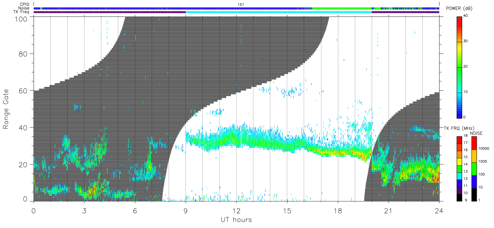Click the 40 label on POWER colorbar
This screenshot has width=494, height=228.
(465, 16)
